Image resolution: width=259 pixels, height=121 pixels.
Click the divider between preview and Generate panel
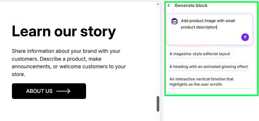coord(163,58)
